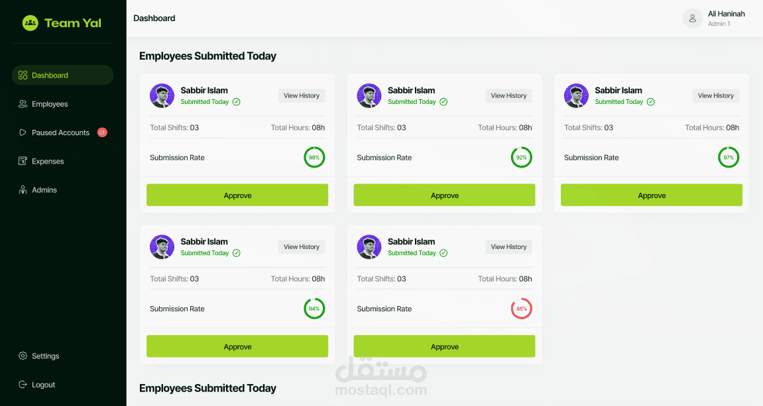Viewport: 763px width, 406px height.
Task: Approve the employee with 86% submission rate
Action: click(444, 346)
